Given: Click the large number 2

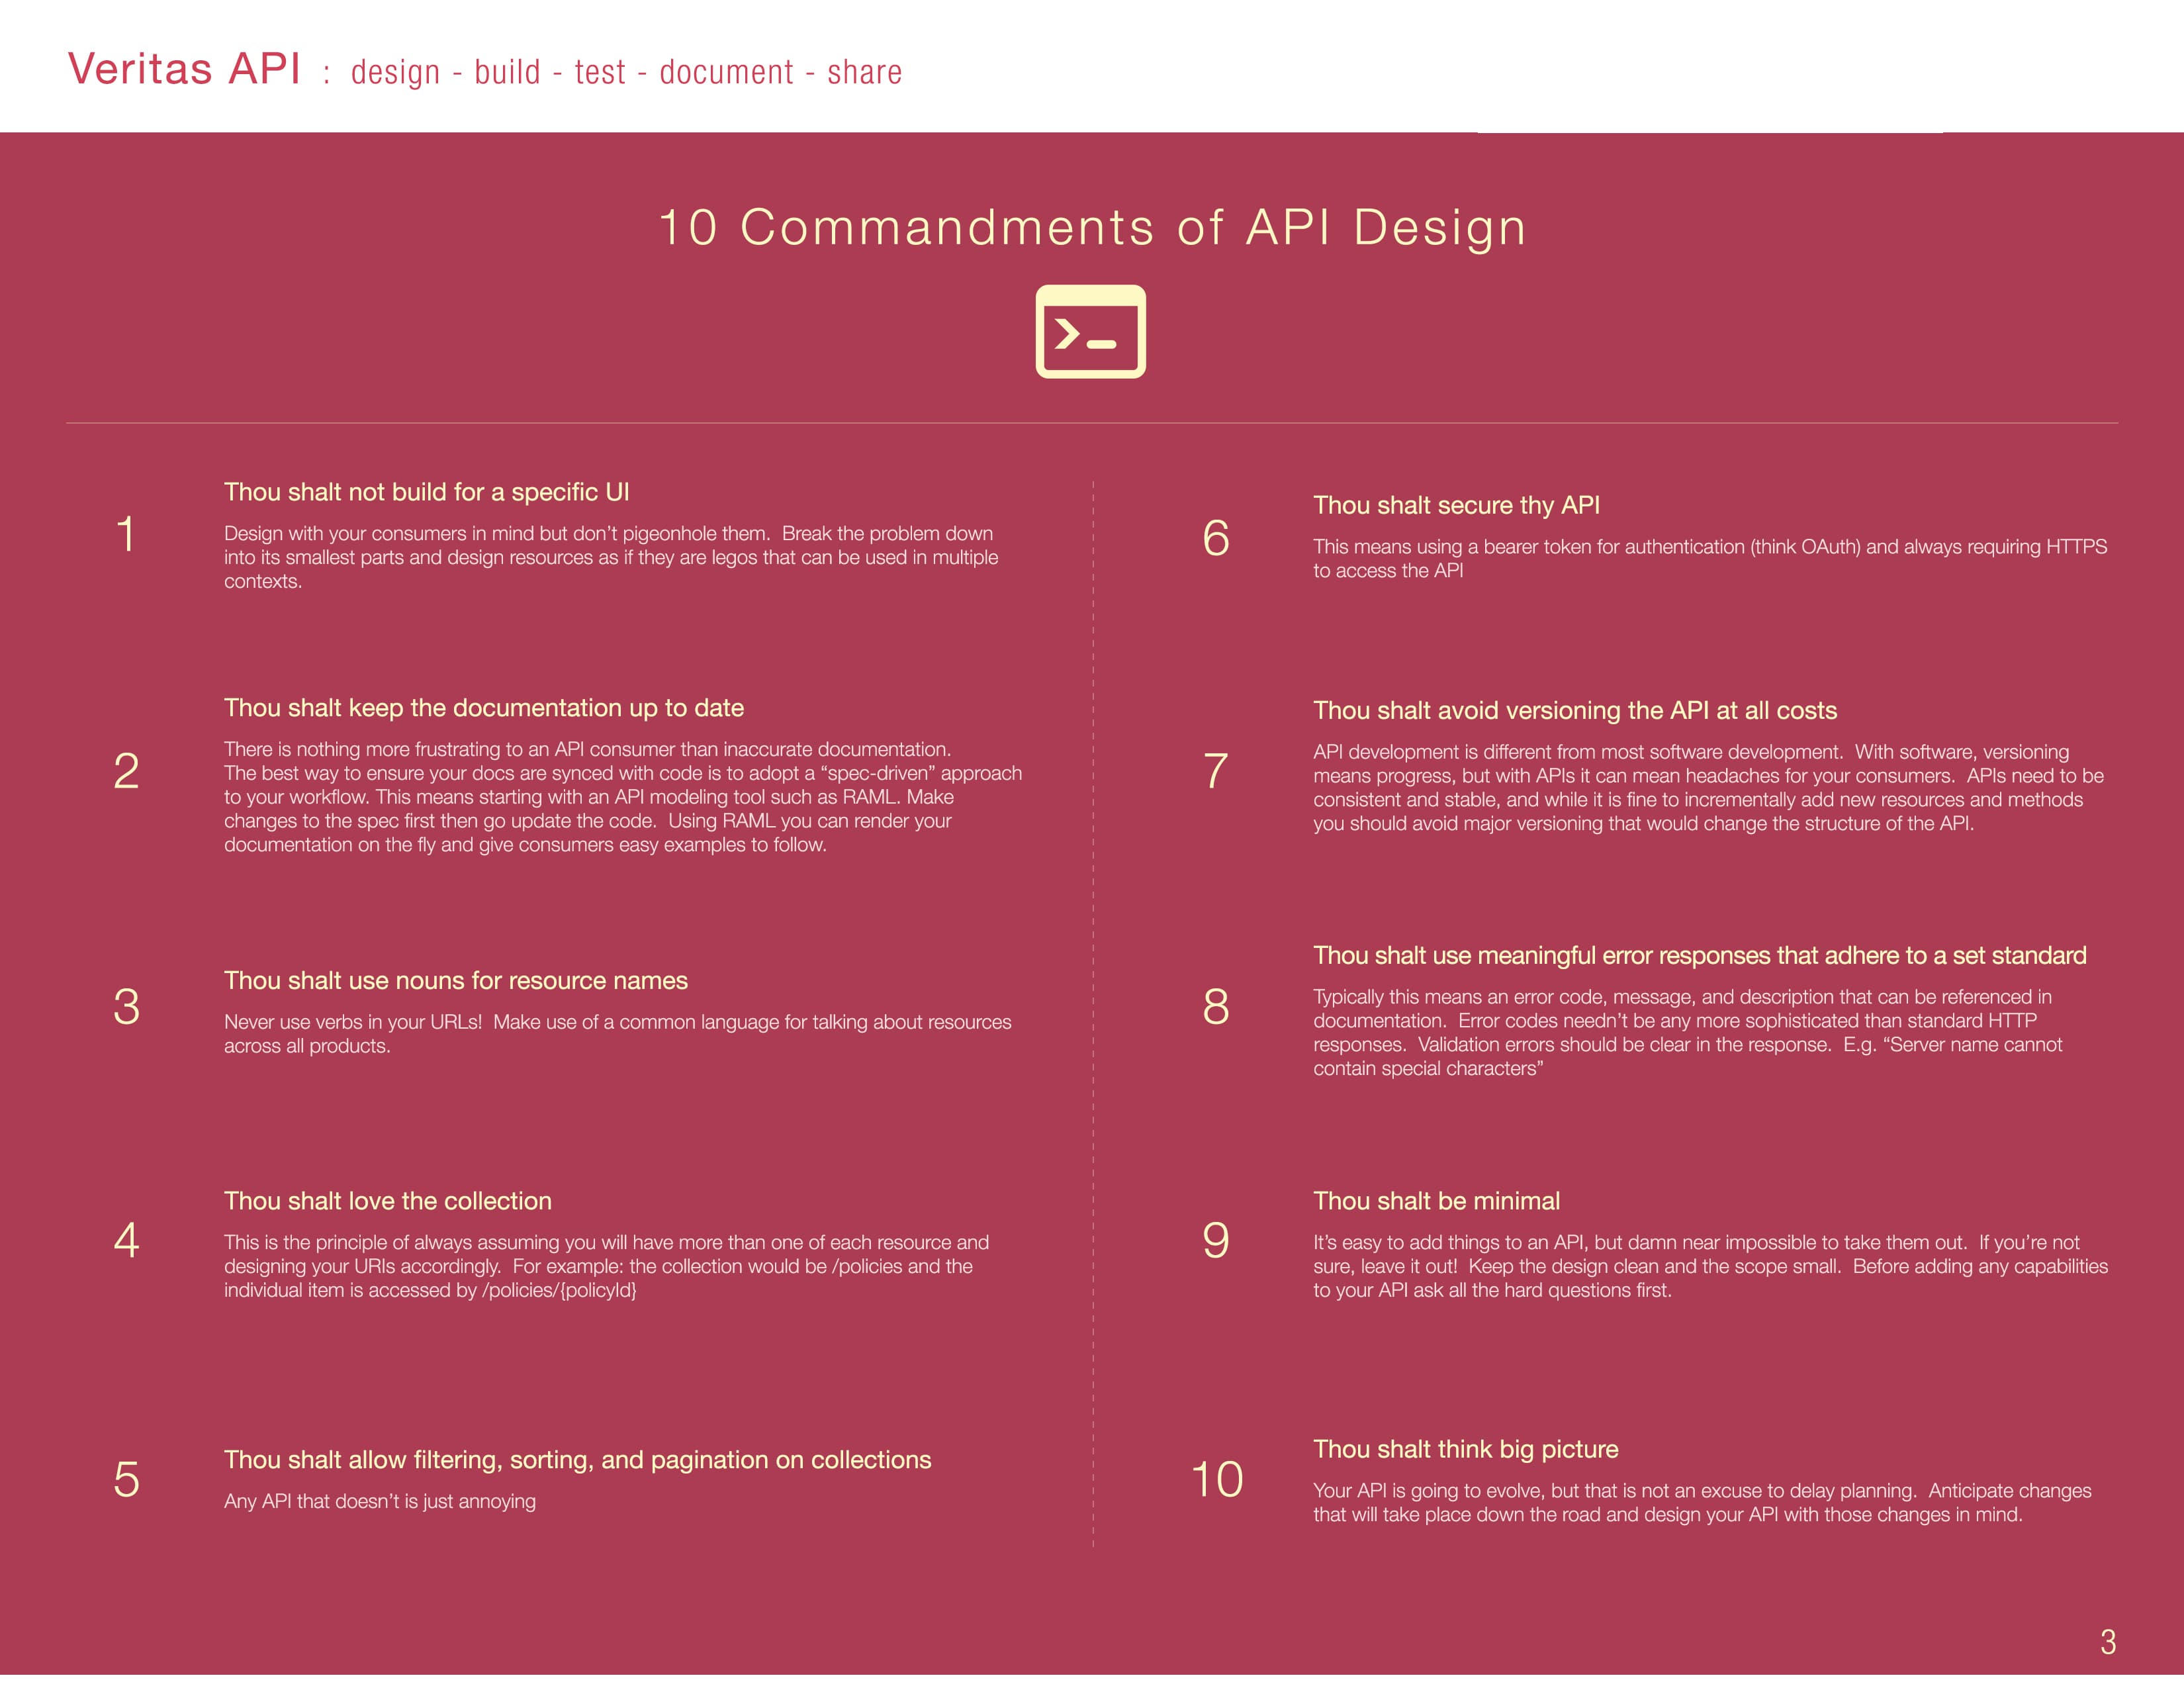Looking at the screenshot, I should pyautogui.click(x=126, y=771).
